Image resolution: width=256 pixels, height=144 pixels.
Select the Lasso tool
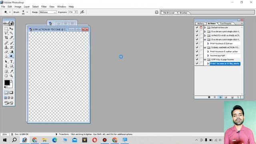(x=6, y=33)
